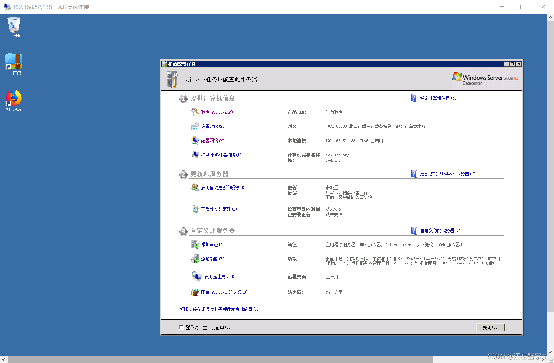
Task: Enable 登录时不显示此窗口 checkbox
Action: (182, 327)
